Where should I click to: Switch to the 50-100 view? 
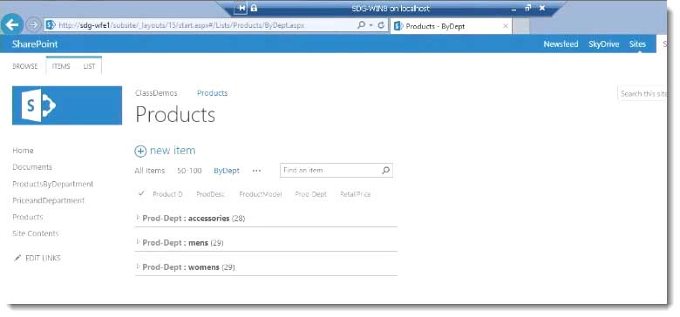pyautogui.click(x=189, y=171)
